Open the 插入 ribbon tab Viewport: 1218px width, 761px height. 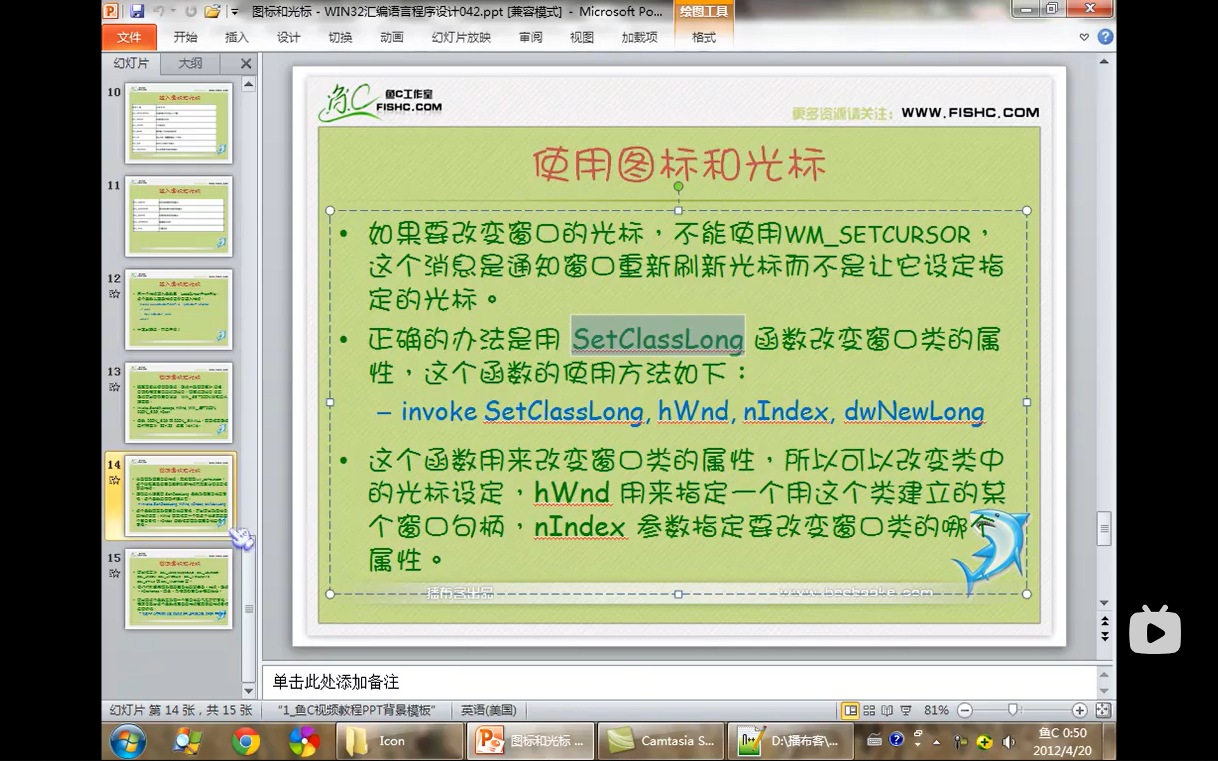(236, 37)
